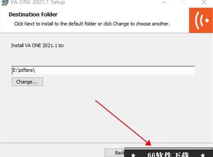213x157 pixels.
Task: Click the Destination Folder heading
Action: pos(33,14)
